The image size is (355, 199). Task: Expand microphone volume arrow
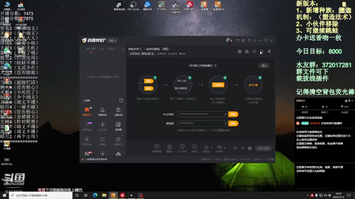[212, 148]
